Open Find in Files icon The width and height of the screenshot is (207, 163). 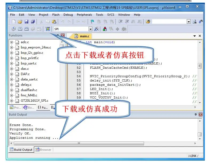point(148,22)
